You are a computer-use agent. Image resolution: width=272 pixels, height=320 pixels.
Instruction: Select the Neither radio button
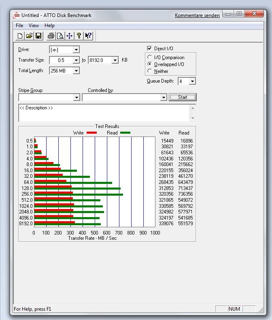click(149, 71)
